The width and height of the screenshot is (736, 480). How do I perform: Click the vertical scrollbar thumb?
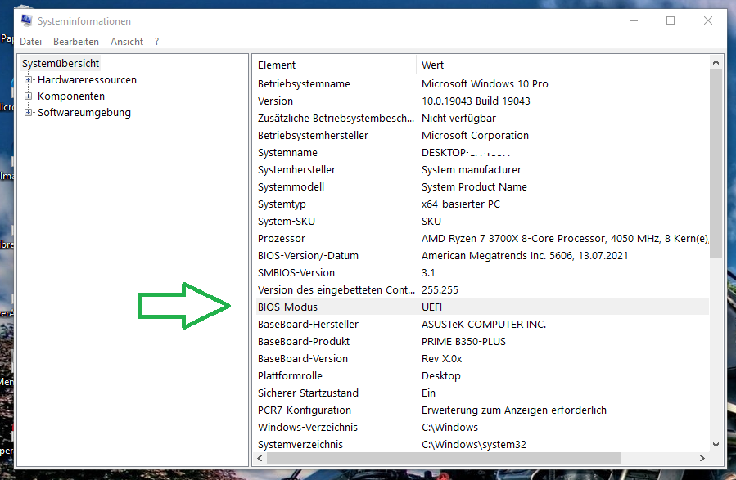tap(716, 163)
